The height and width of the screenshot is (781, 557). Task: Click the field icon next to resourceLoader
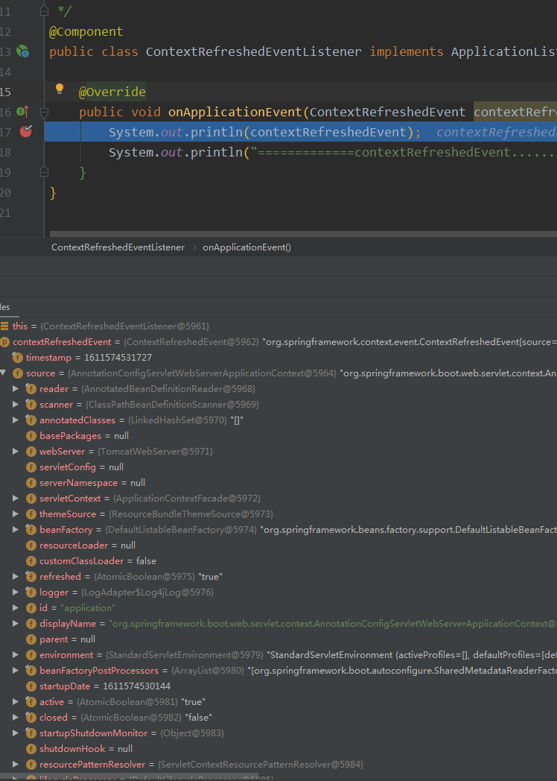tap(31, 546)
